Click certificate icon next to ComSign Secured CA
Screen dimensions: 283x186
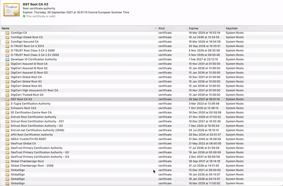click(x=7, y=42)
